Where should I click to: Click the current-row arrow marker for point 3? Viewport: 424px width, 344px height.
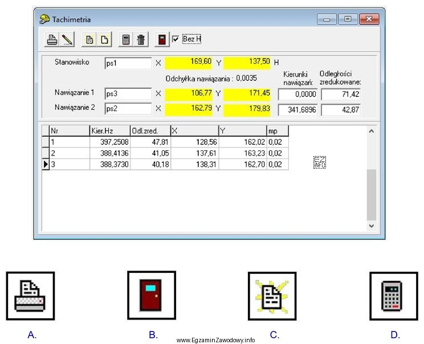[x=46, y=164]
